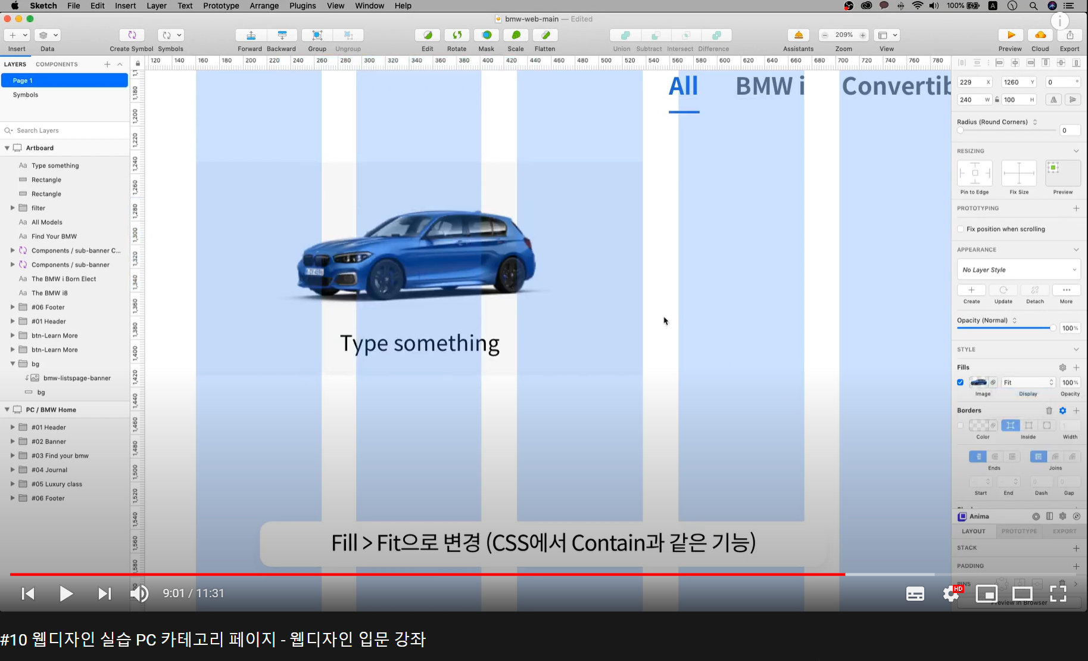Toggle the width-height lock icon

[997, 100]
